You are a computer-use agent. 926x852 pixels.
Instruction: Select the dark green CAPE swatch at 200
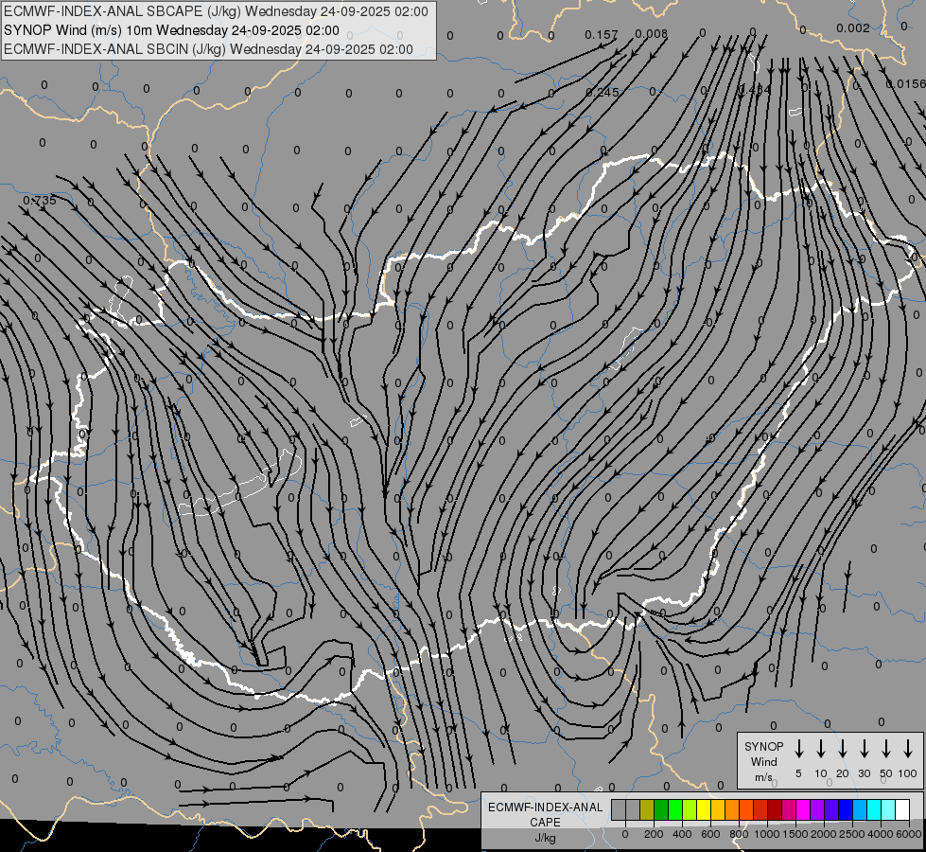661,810
